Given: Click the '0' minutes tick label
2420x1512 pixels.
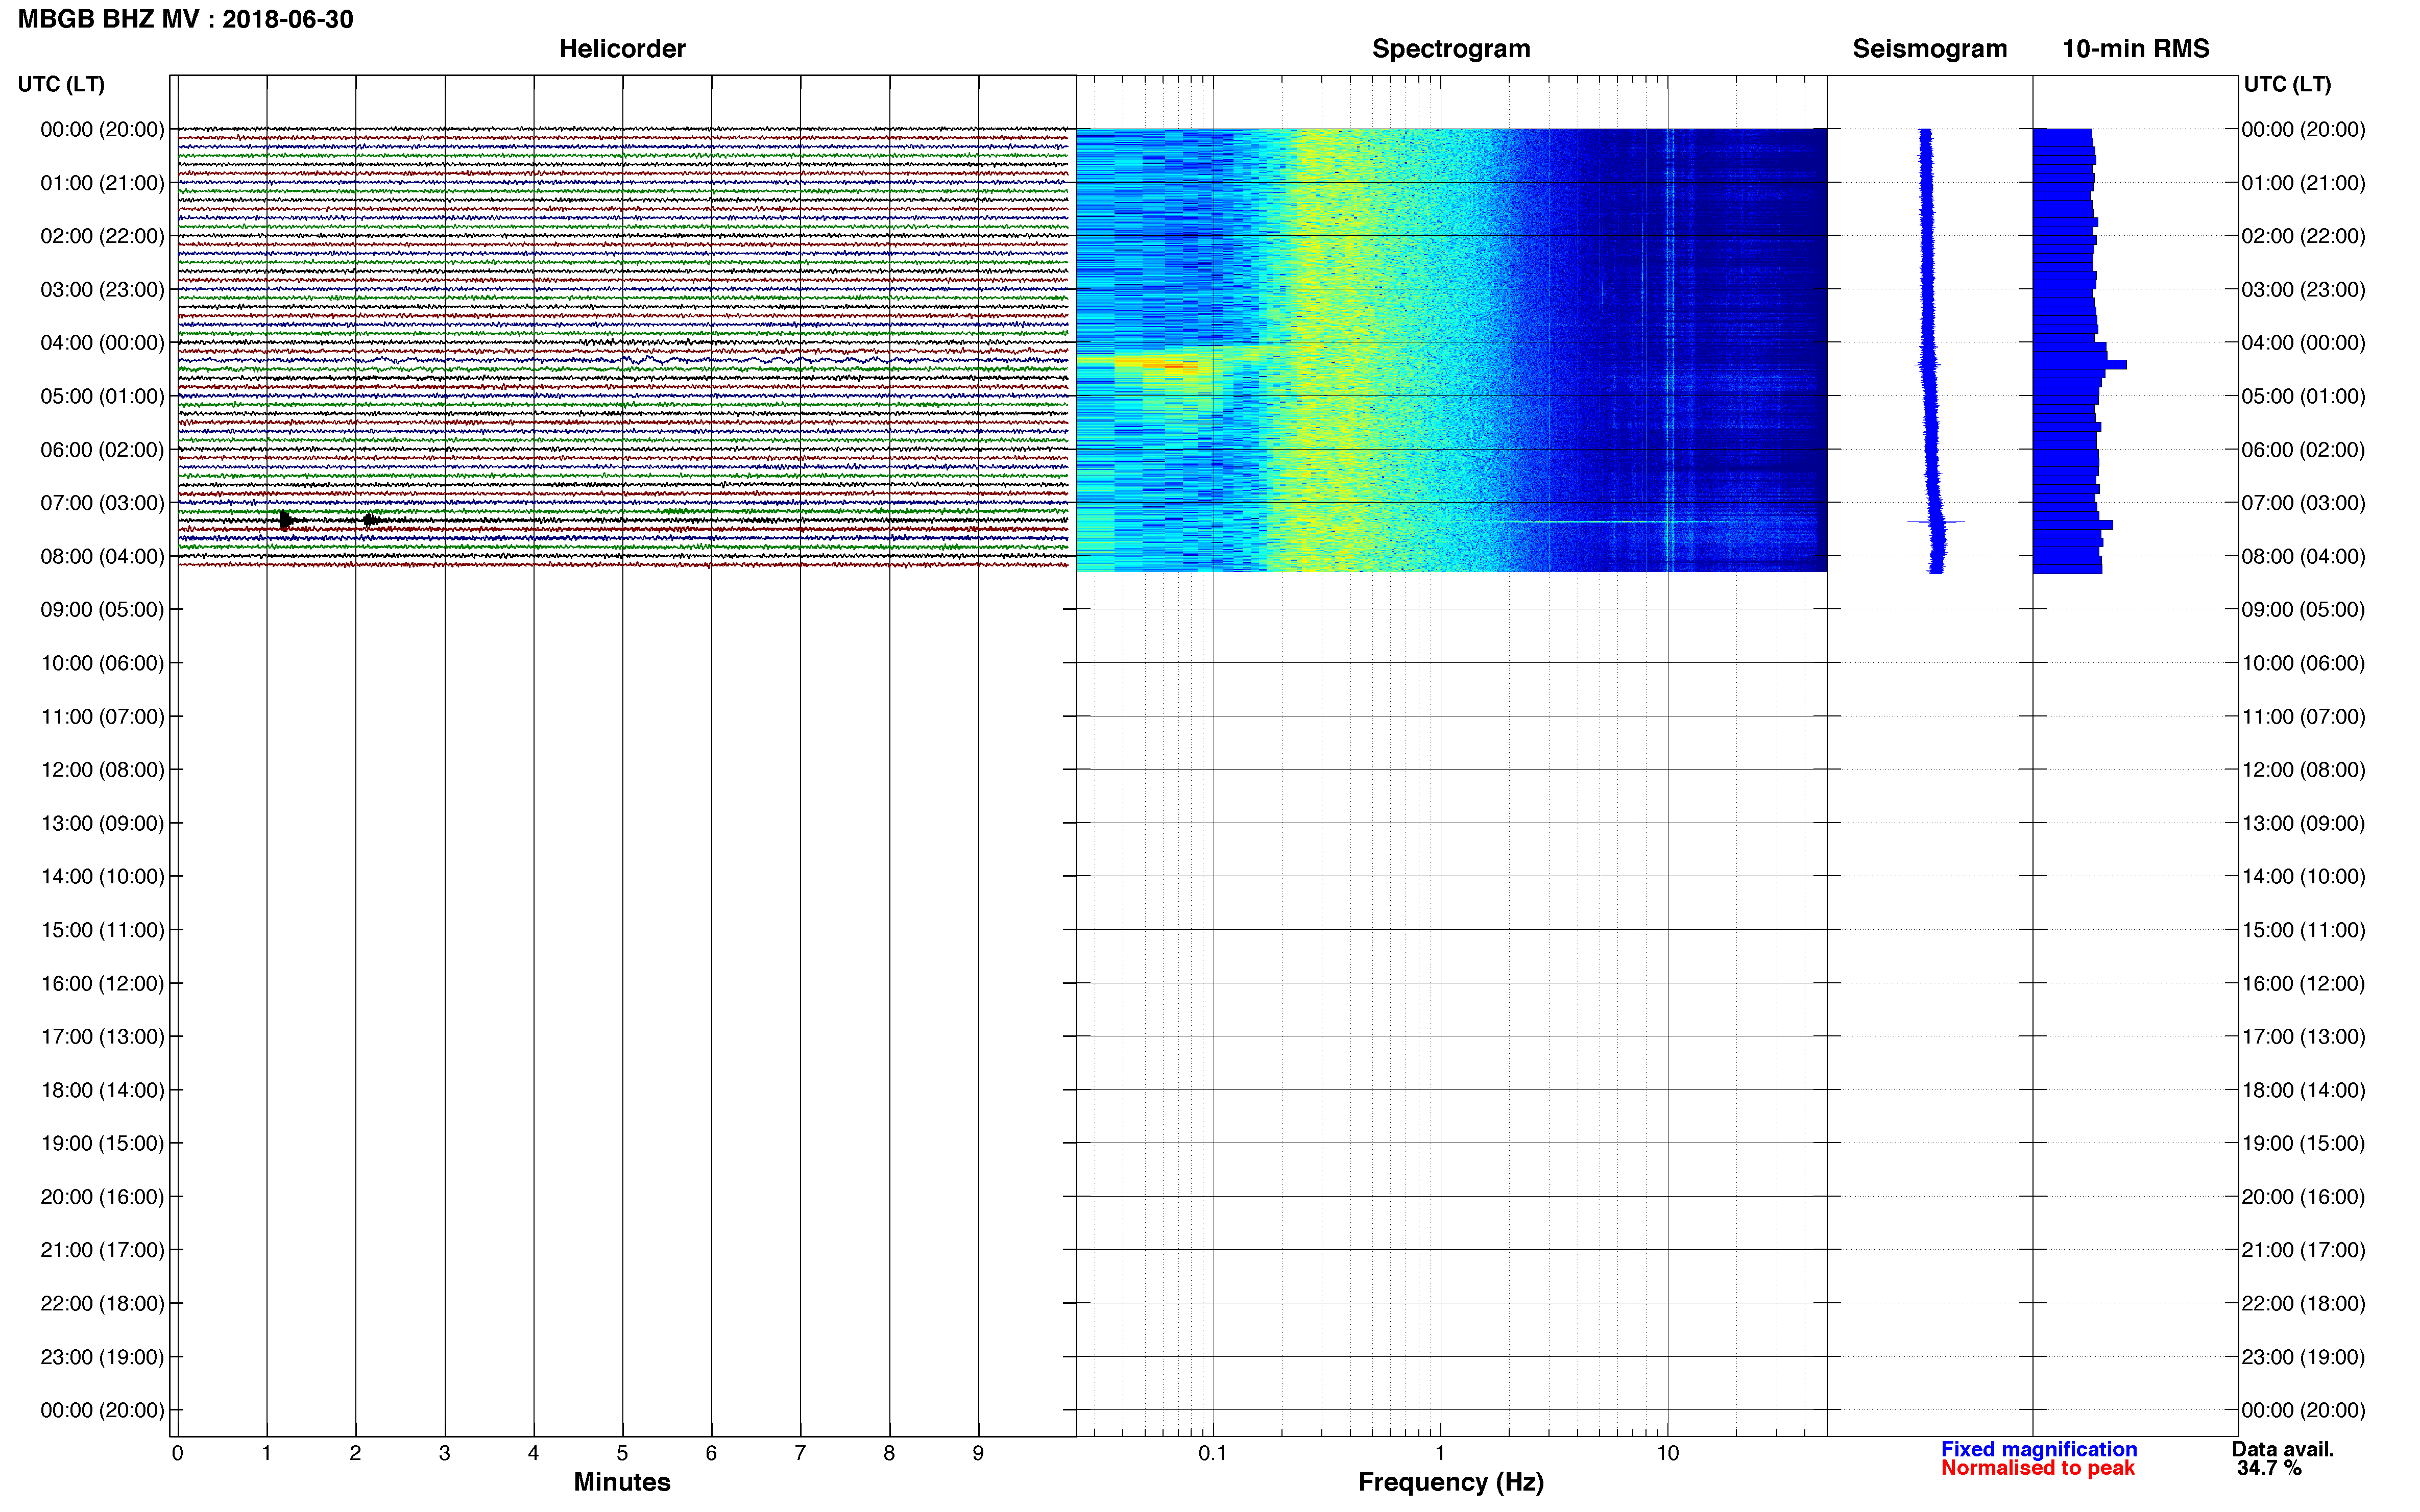Looking at the screenshot, I should 177,1453.
